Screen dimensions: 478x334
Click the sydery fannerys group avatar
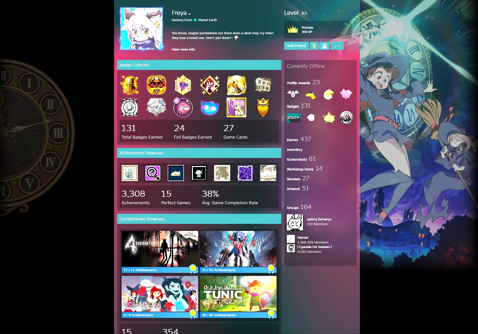click(295, 222)
